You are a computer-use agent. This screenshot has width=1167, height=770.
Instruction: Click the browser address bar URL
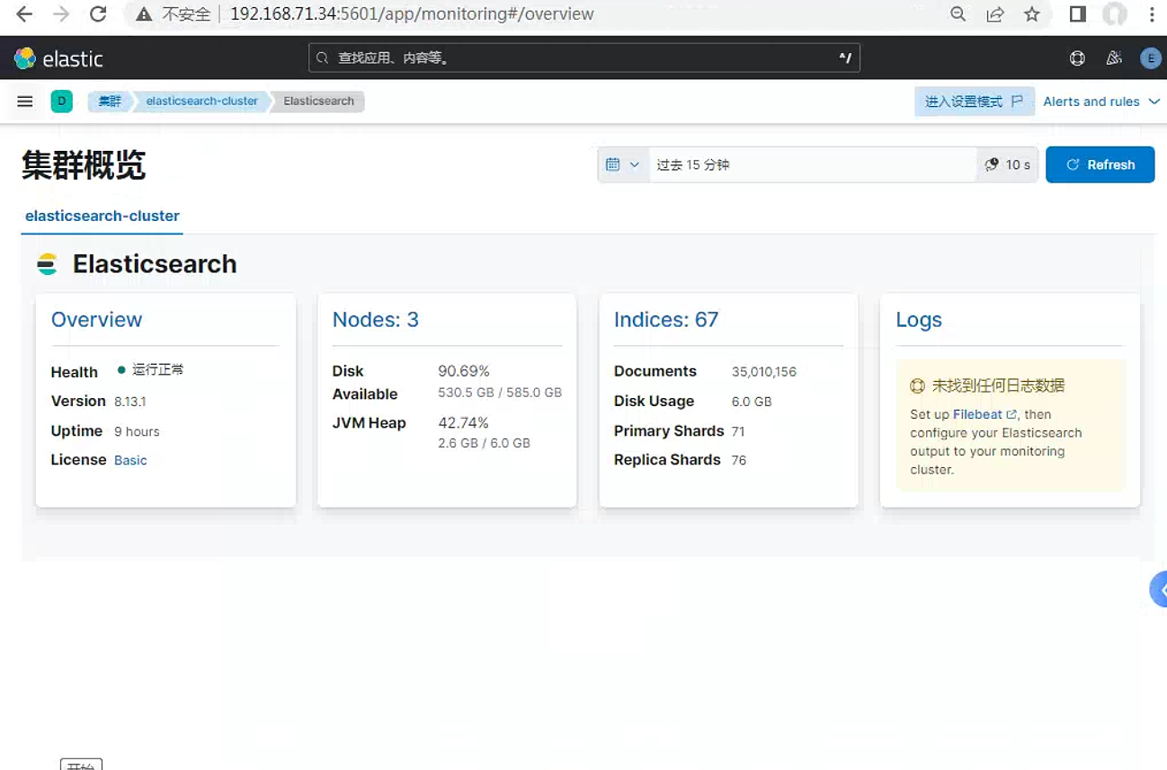click(x=412, y=14)
